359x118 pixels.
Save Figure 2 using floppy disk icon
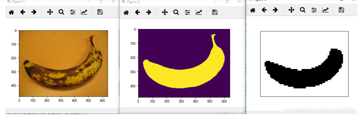(215, 12)
